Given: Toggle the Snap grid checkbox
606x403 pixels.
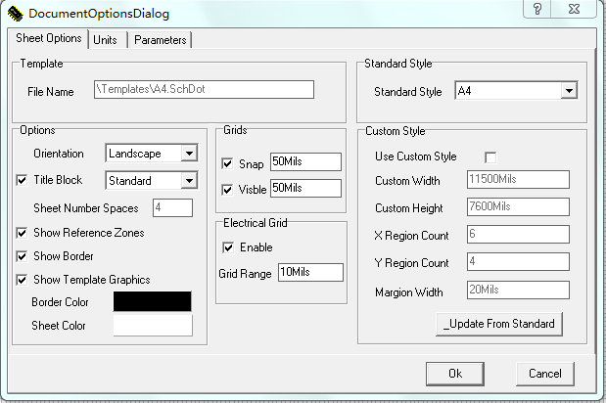Looking at the screenshot, I should click(228, 162).
